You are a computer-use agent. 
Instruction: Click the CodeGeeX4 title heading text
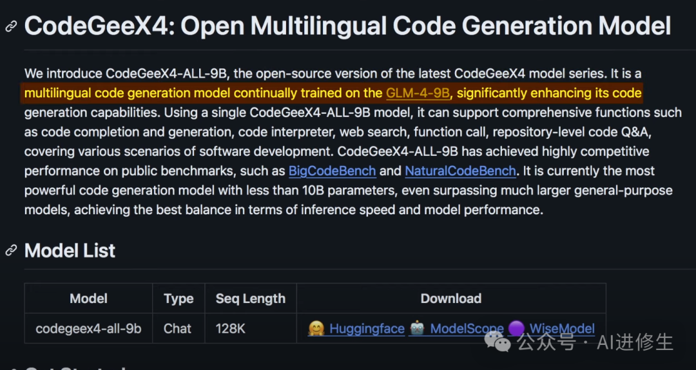347,26
